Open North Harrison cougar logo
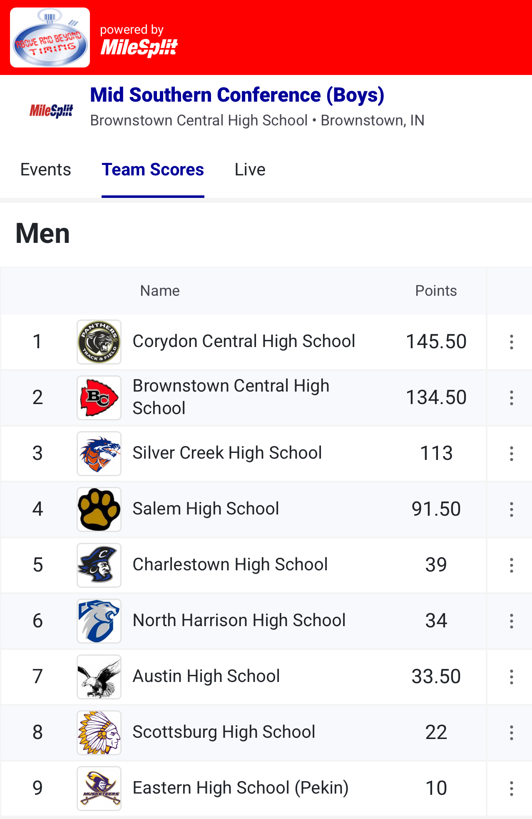 tap(99, 621)
